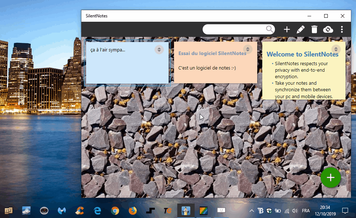Viewport: 356px width, 218px height.
Task: Open the black staircase-shaped taskbar icon
Action: 150,211
